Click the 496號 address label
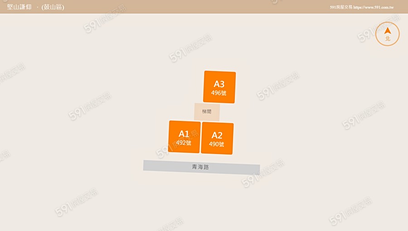This screenshot has height=231, width=408. coord(219,93)
